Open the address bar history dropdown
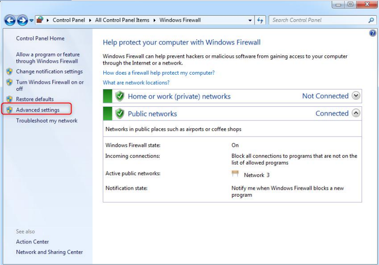This screenshot has width=379, height=265. click(250, 21)
